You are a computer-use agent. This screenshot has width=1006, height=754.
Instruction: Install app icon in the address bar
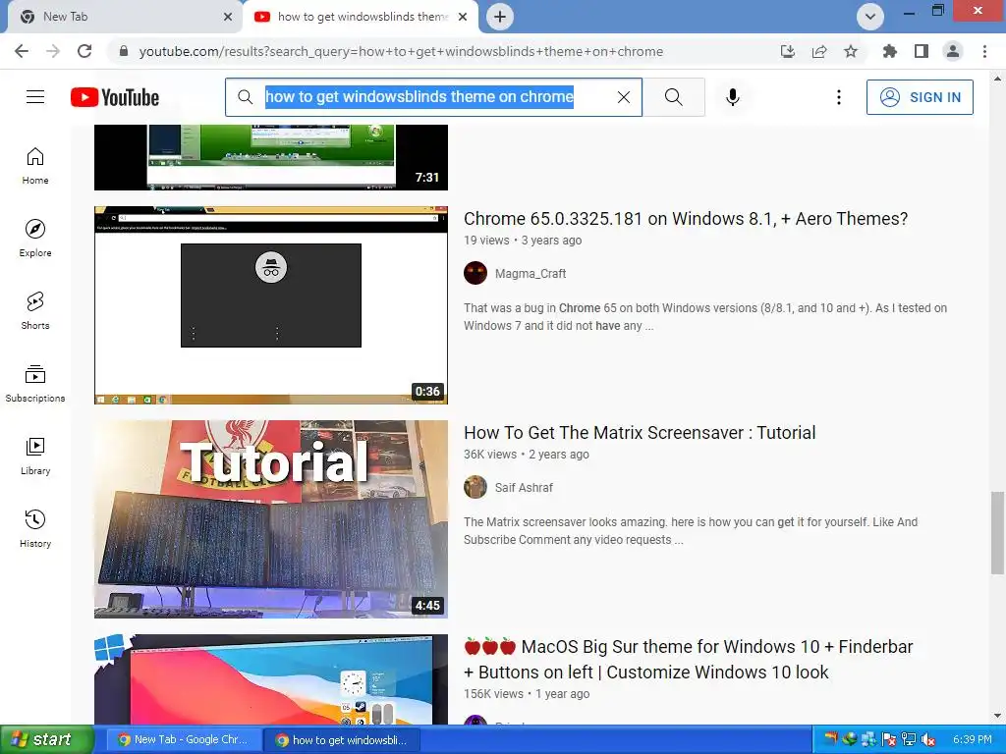click(x=788, y=51)
